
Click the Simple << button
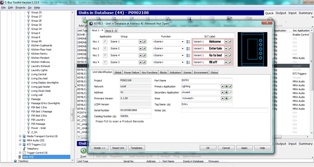[x=99, y=148]
